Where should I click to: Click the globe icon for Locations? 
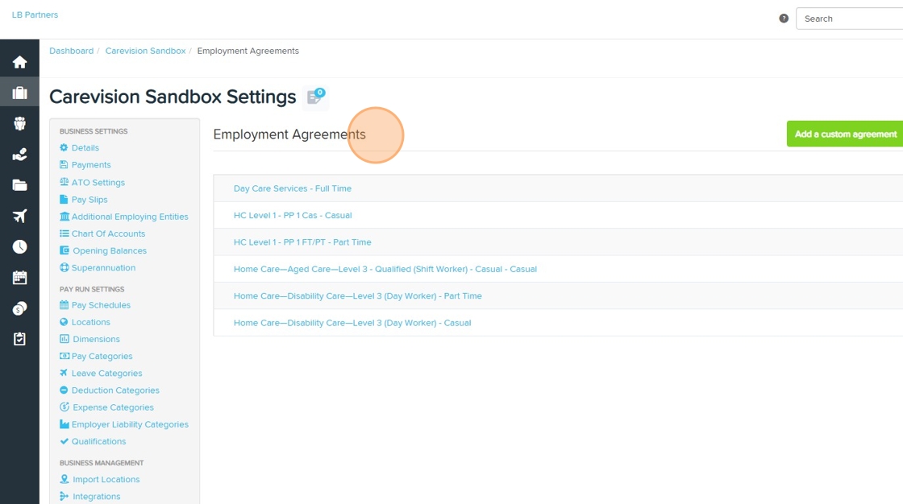[64, 322]
